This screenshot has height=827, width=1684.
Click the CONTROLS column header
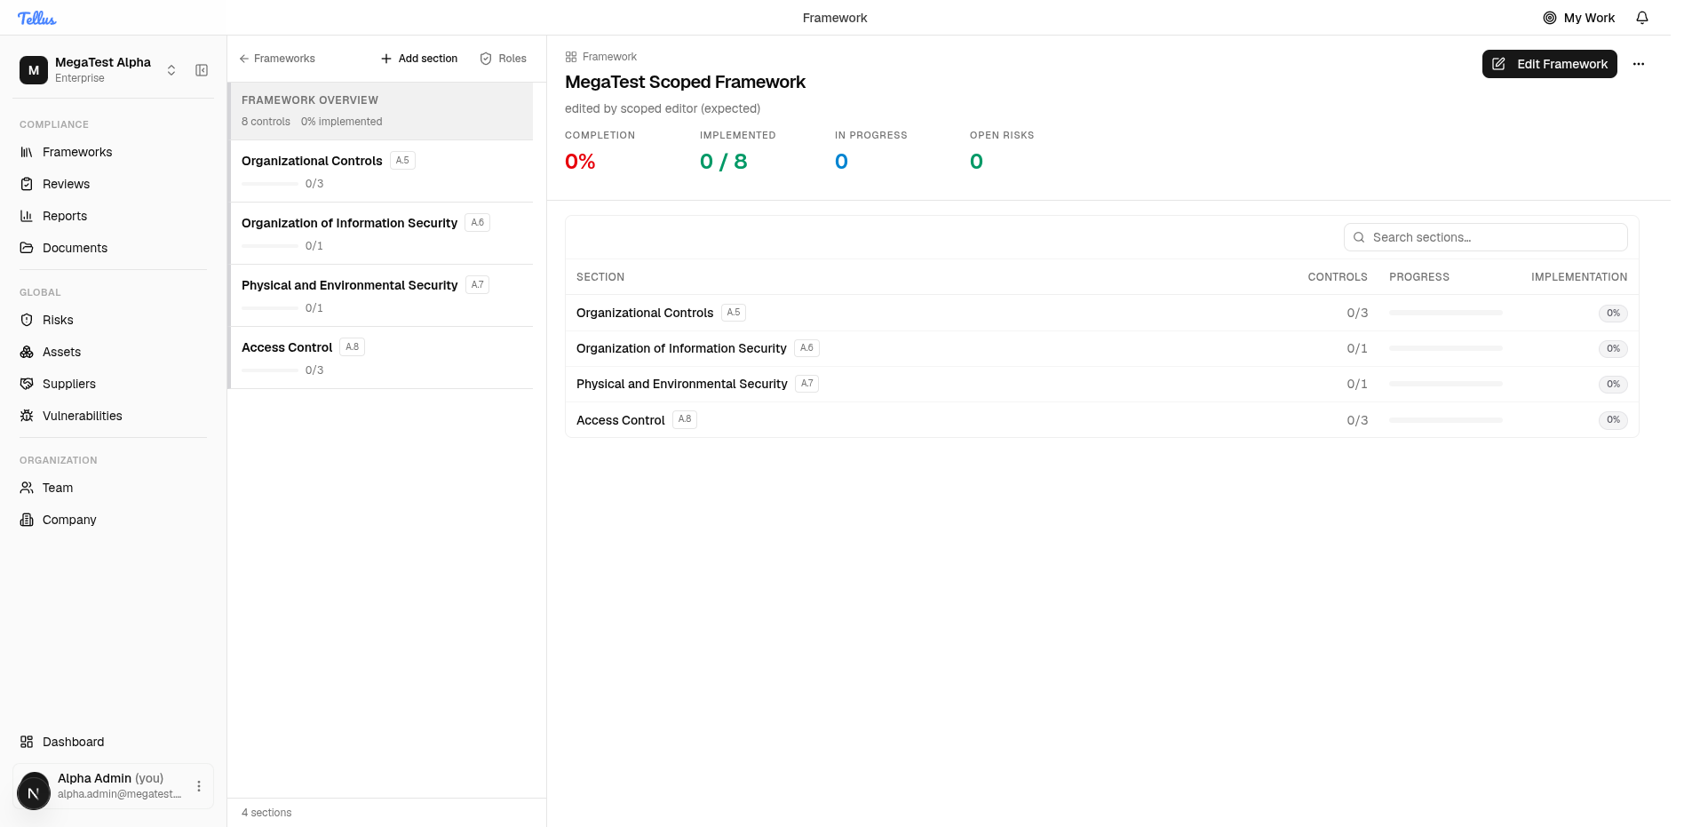point(1338,277)
